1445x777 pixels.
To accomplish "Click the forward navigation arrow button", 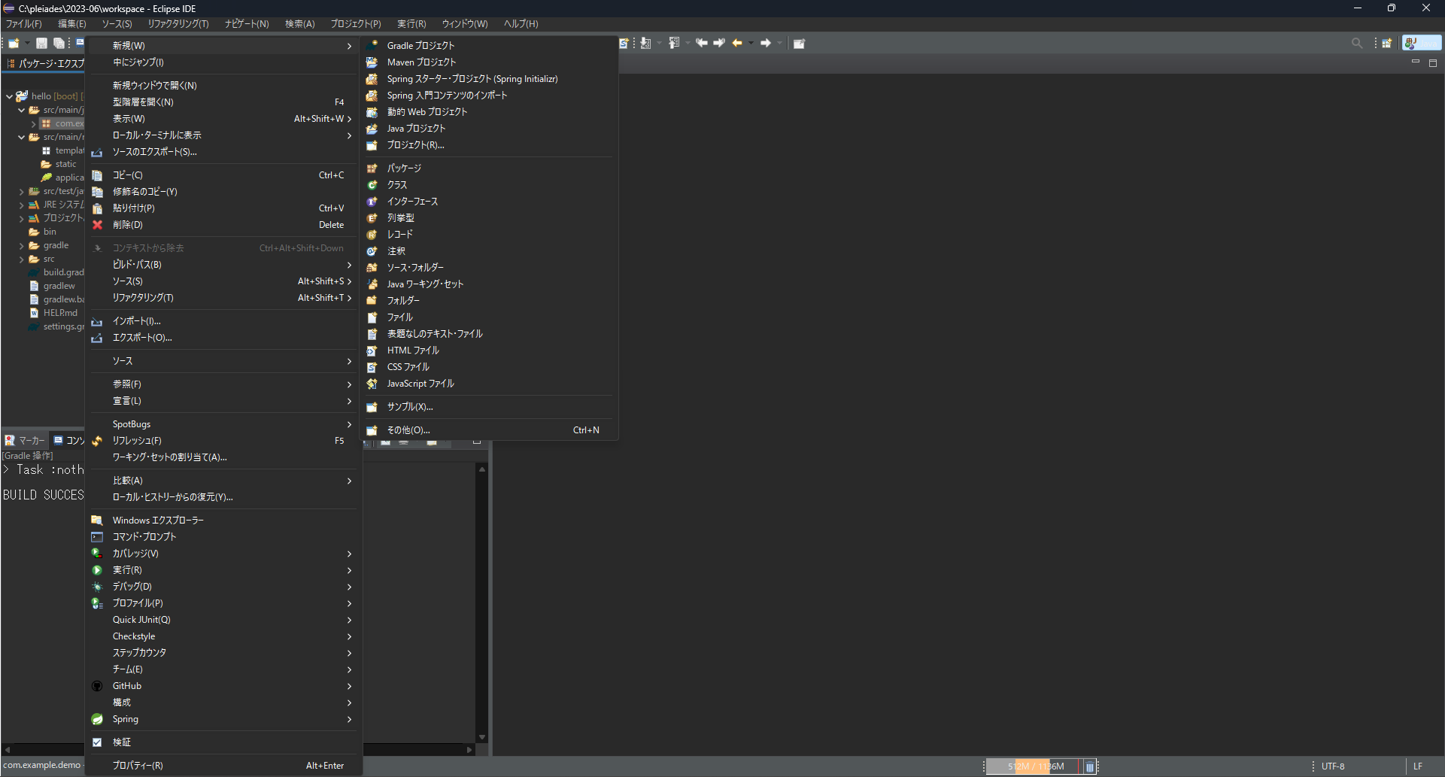I will click(x=765, y=44).
